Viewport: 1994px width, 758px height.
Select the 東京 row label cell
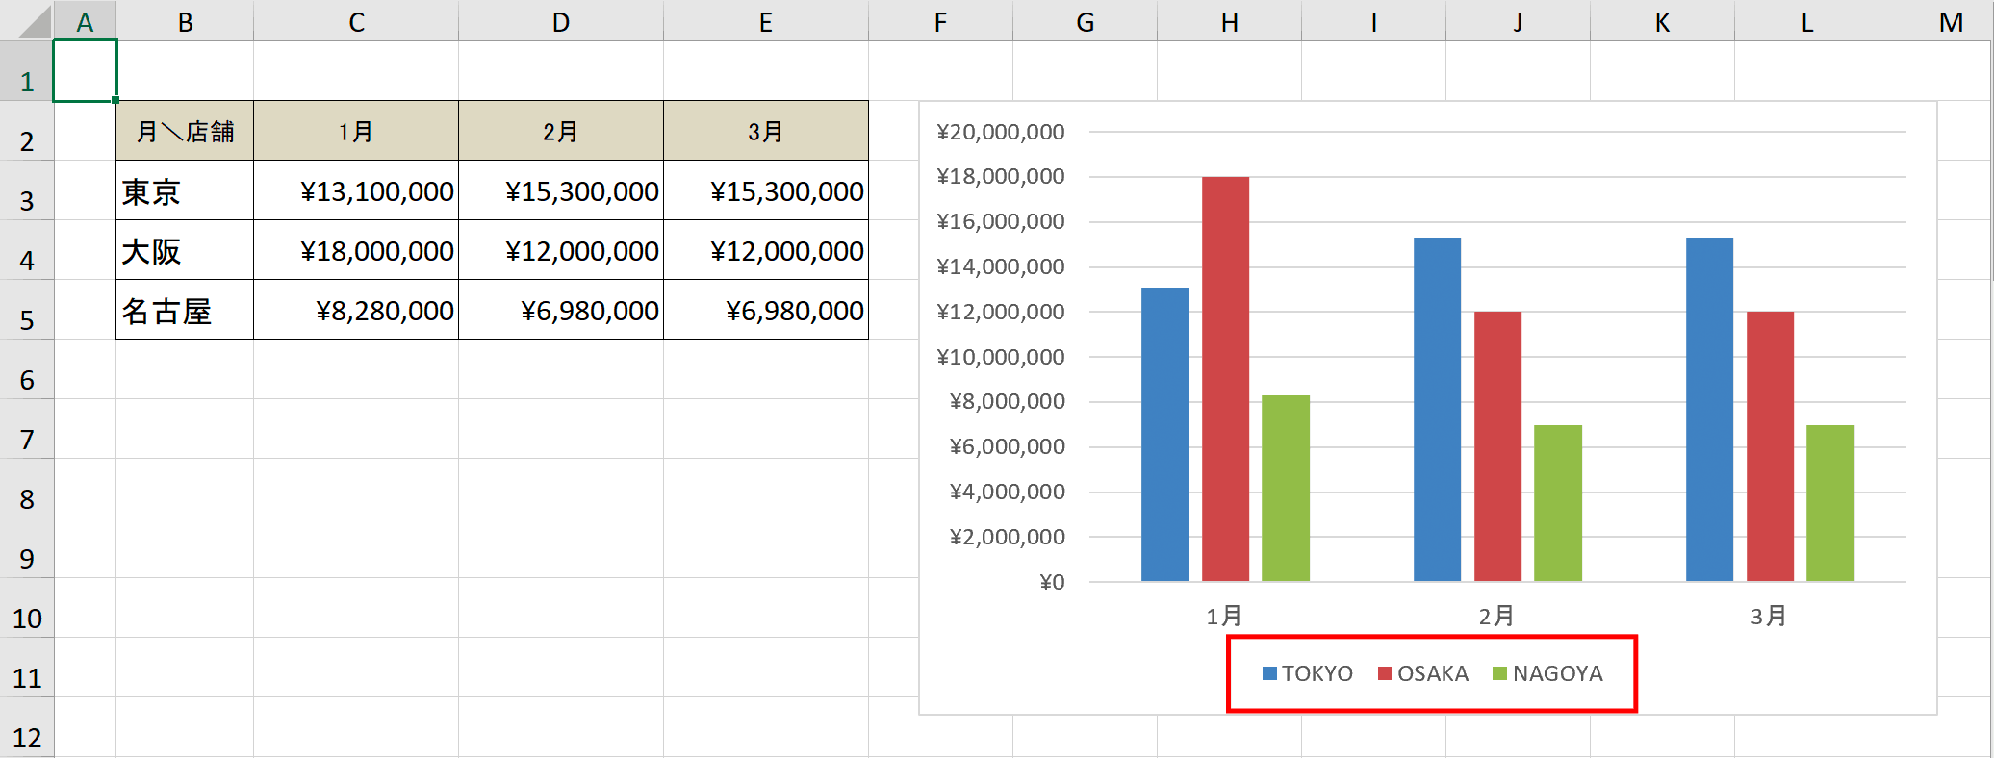coord(185,190)
